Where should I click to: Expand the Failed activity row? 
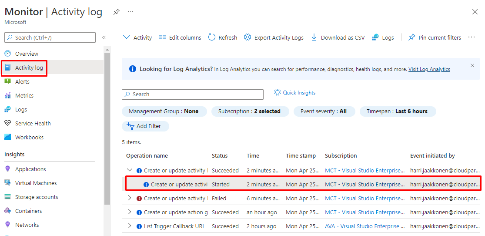(129, 198)
